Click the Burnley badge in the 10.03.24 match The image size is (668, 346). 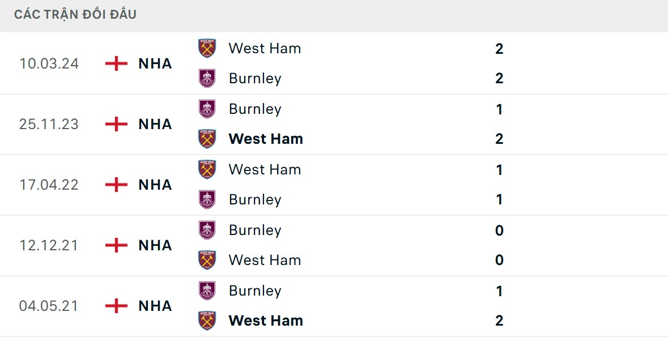tap(206, 78)
